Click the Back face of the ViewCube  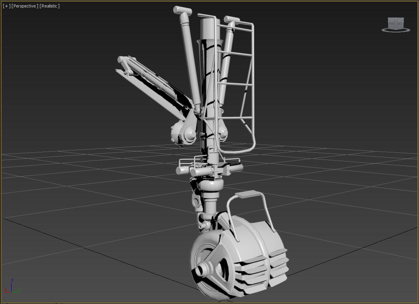(400, 24)
